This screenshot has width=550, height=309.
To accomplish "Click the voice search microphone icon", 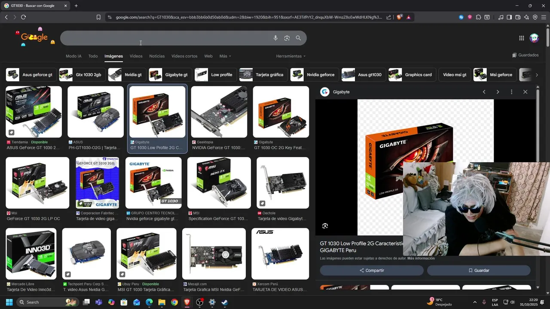I will pyautogui.click(x=275, y=38).
